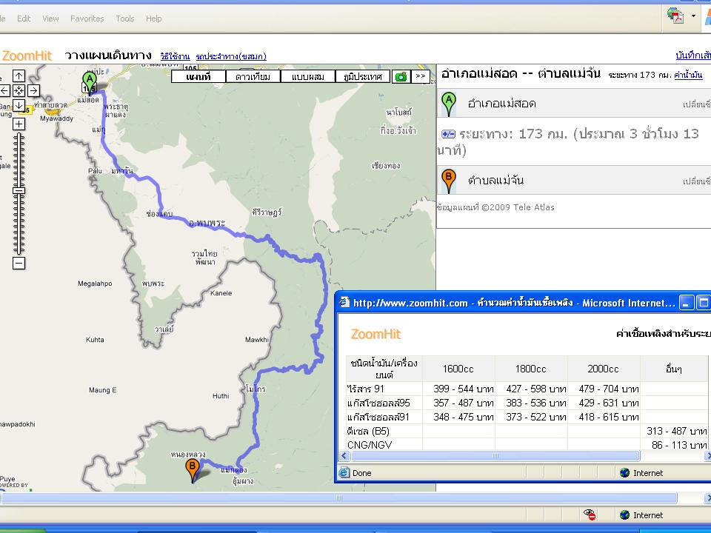This screenshot has width=711, height=533.
Task: Pan the map up with the arrow
Action: (x=19, y=76)
